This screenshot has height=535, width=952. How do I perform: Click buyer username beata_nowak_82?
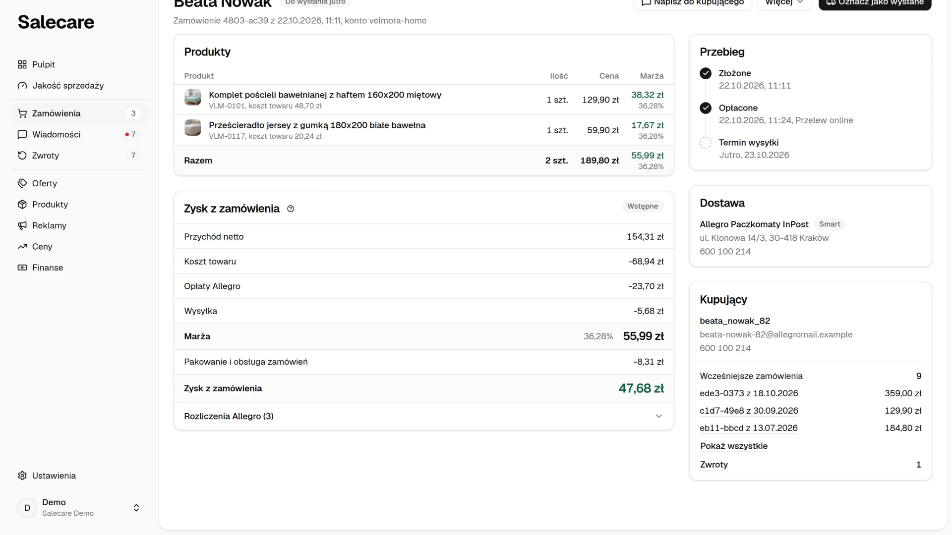pyautogui.click(x=735, y=321)
